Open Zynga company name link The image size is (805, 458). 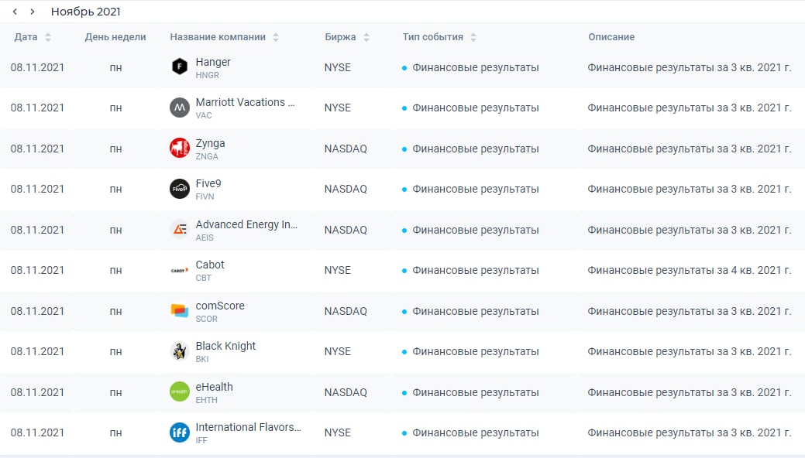(x=210, y=143)
